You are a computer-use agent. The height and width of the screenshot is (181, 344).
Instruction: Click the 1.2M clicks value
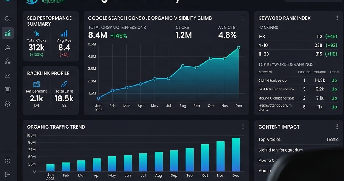[184, 35]
